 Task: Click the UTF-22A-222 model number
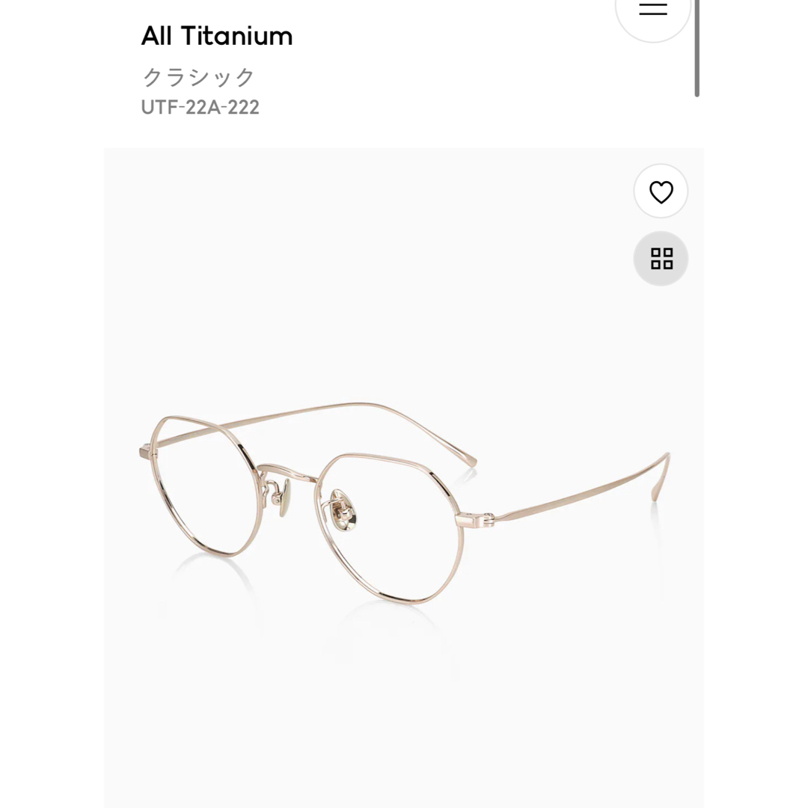click(200, 107)
